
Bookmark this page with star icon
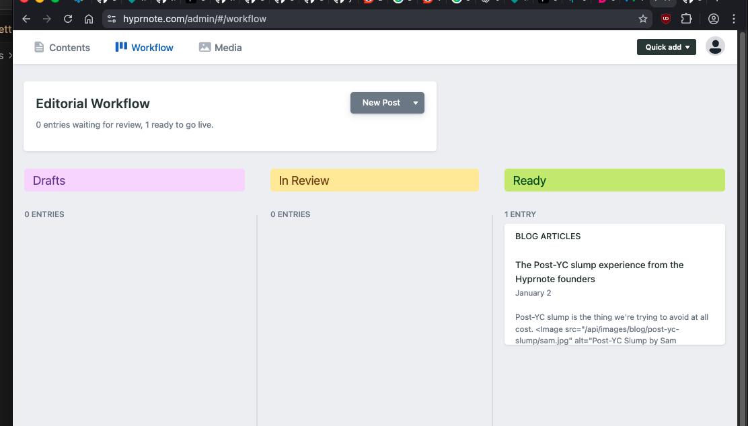pos(643,19)
